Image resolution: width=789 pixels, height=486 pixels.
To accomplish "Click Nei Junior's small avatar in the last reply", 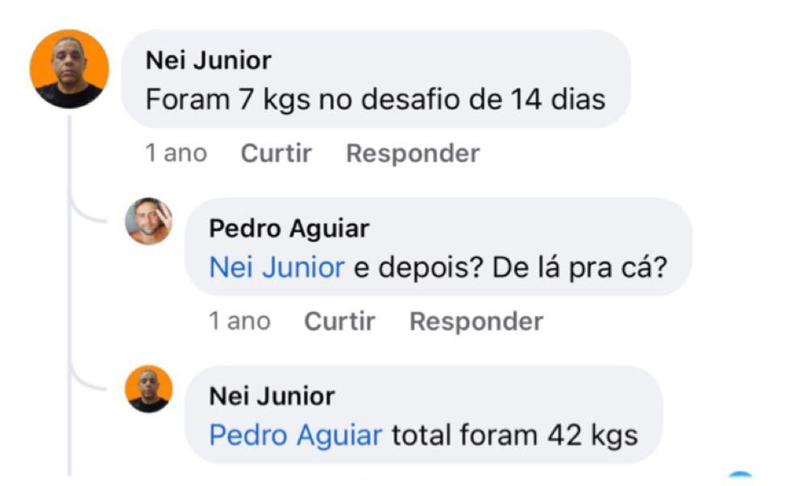I will pyautogui.click(x=149, y=389).
